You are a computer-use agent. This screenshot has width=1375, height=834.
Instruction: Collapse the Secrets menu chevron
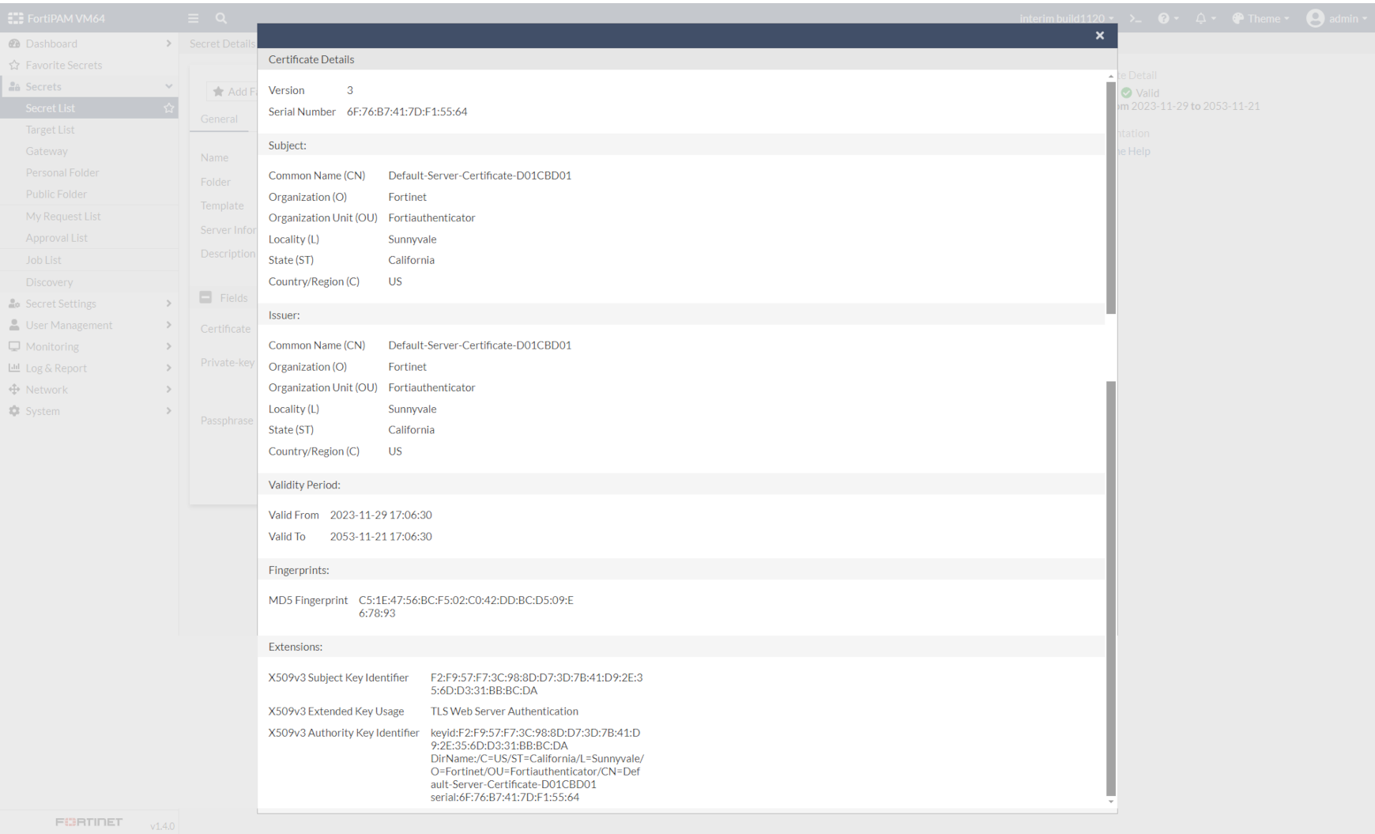point(168,86)
